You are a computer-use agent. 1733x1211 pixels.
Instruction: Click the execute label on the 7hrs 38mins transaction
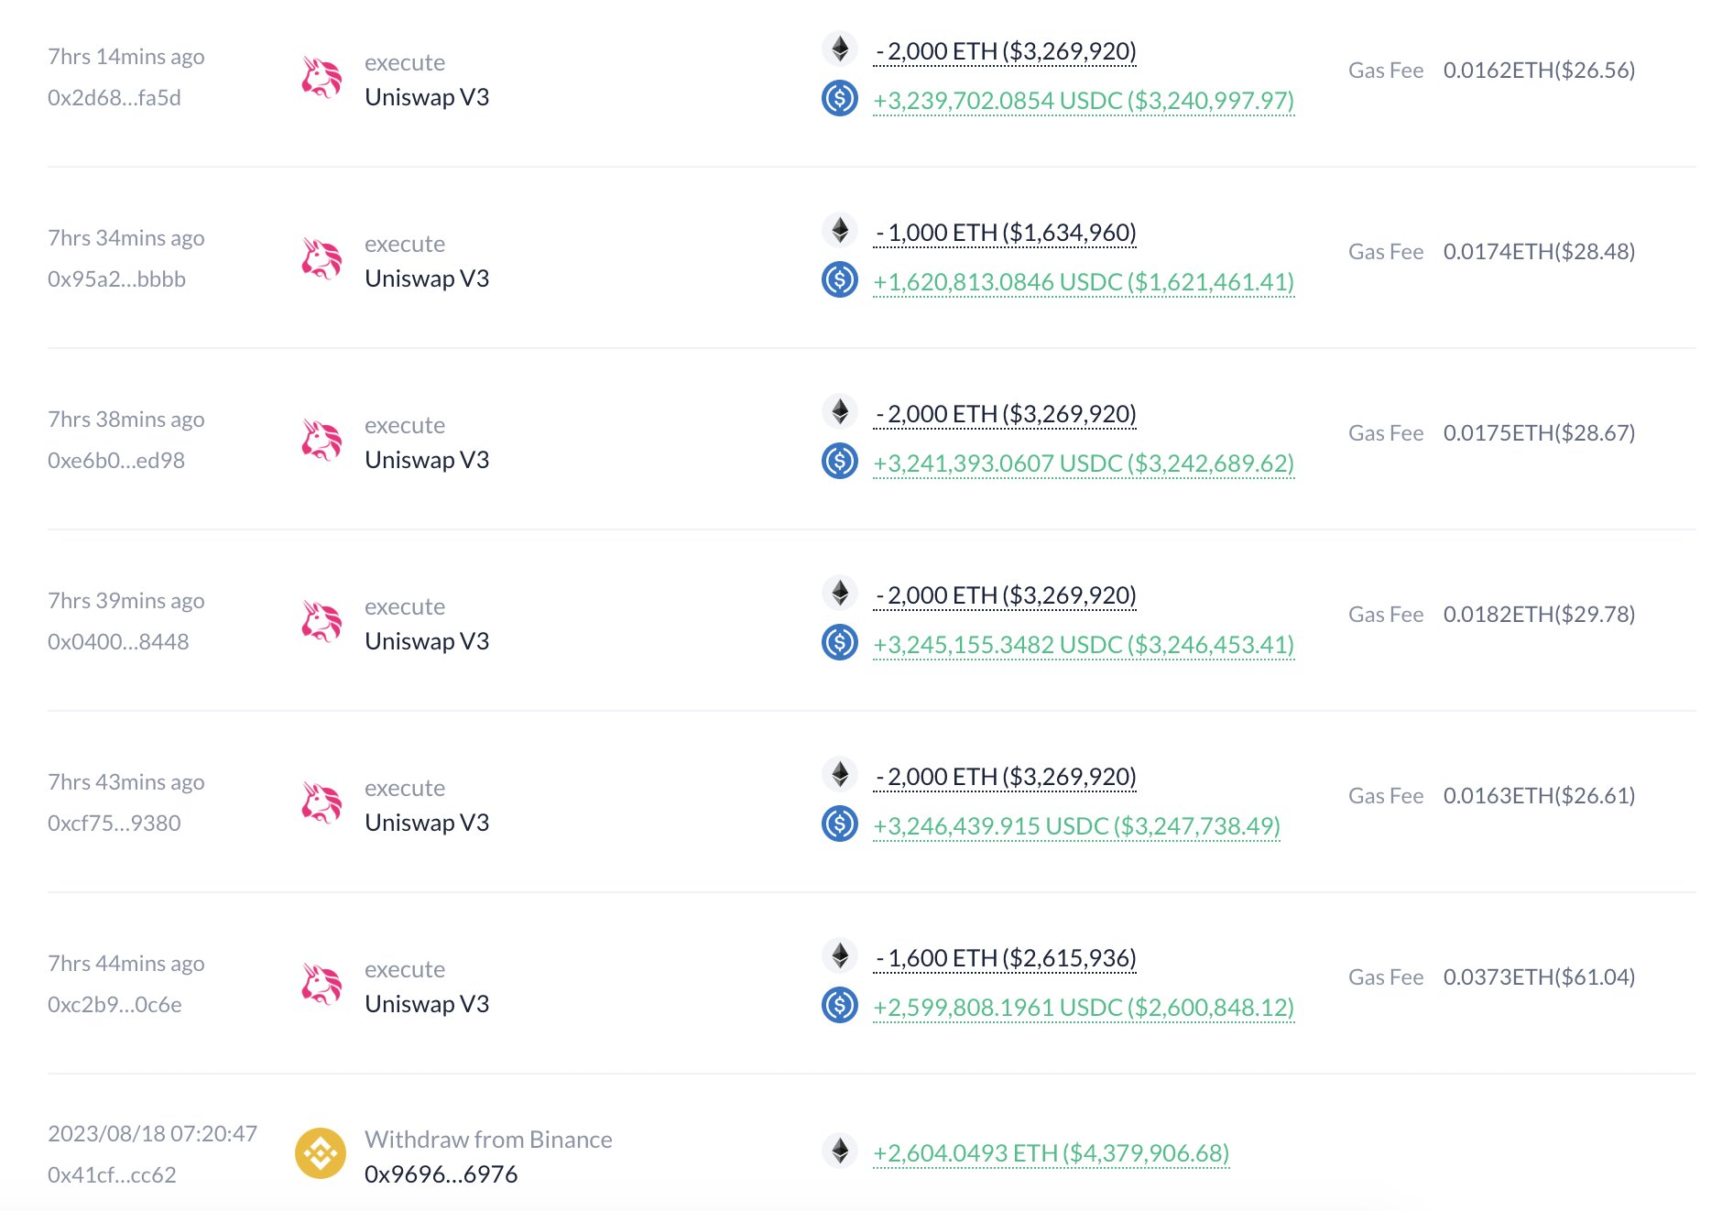coord(405,425)
